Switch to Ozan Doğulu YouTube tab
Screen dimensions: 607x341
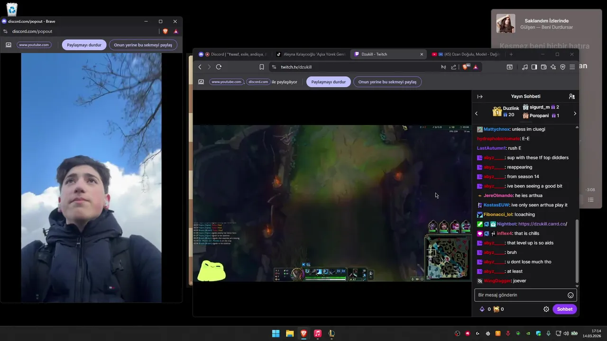click(466, 54)
